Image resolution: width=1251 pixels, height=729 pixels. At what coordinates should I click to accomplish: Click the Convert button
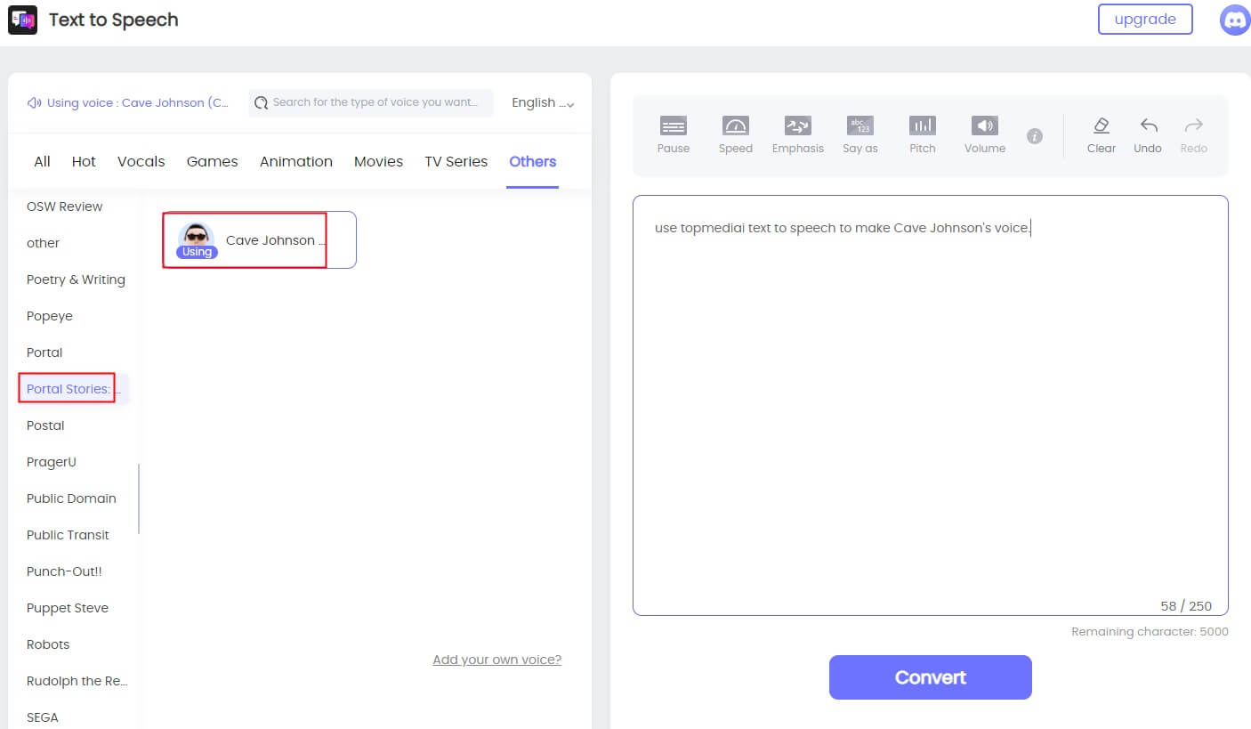click(x=930, y=677)
